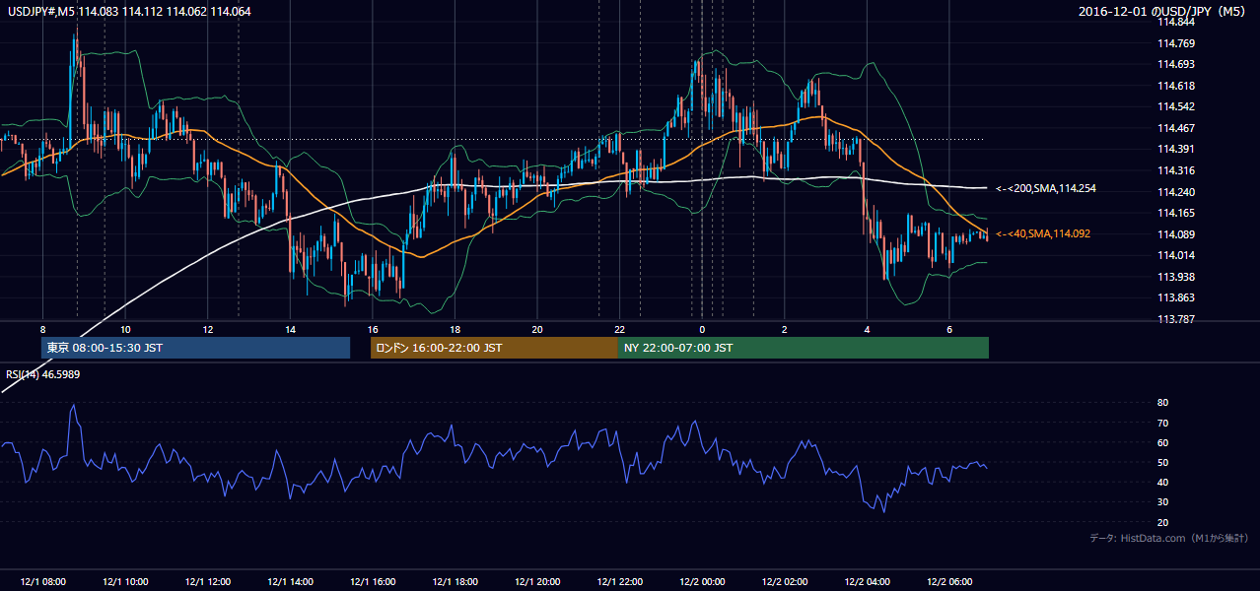Click the 12/1 14:00 date axis label
Viewport: 1260px width, 591px height.
click(x=290, y=581)
